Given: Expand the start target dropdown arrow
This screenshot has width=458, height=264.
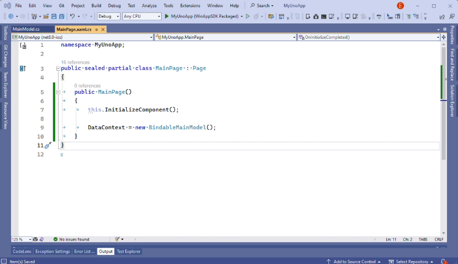Looking at the screenshot, I should (x=242, y=16).
